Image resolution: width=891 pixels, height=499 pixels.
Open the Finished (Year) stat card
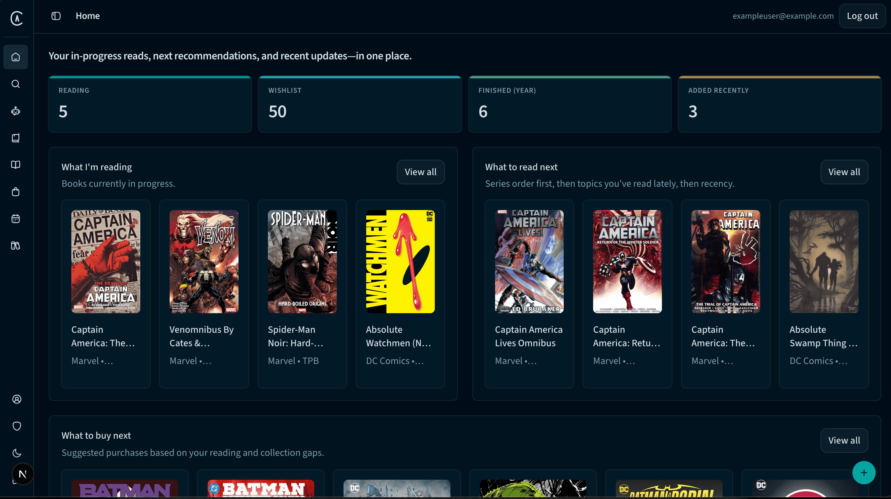570,104
